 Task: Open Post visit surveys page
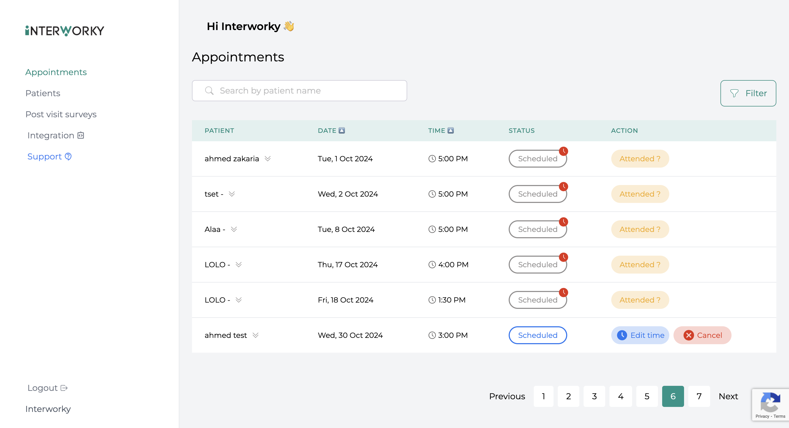point(61,114)
